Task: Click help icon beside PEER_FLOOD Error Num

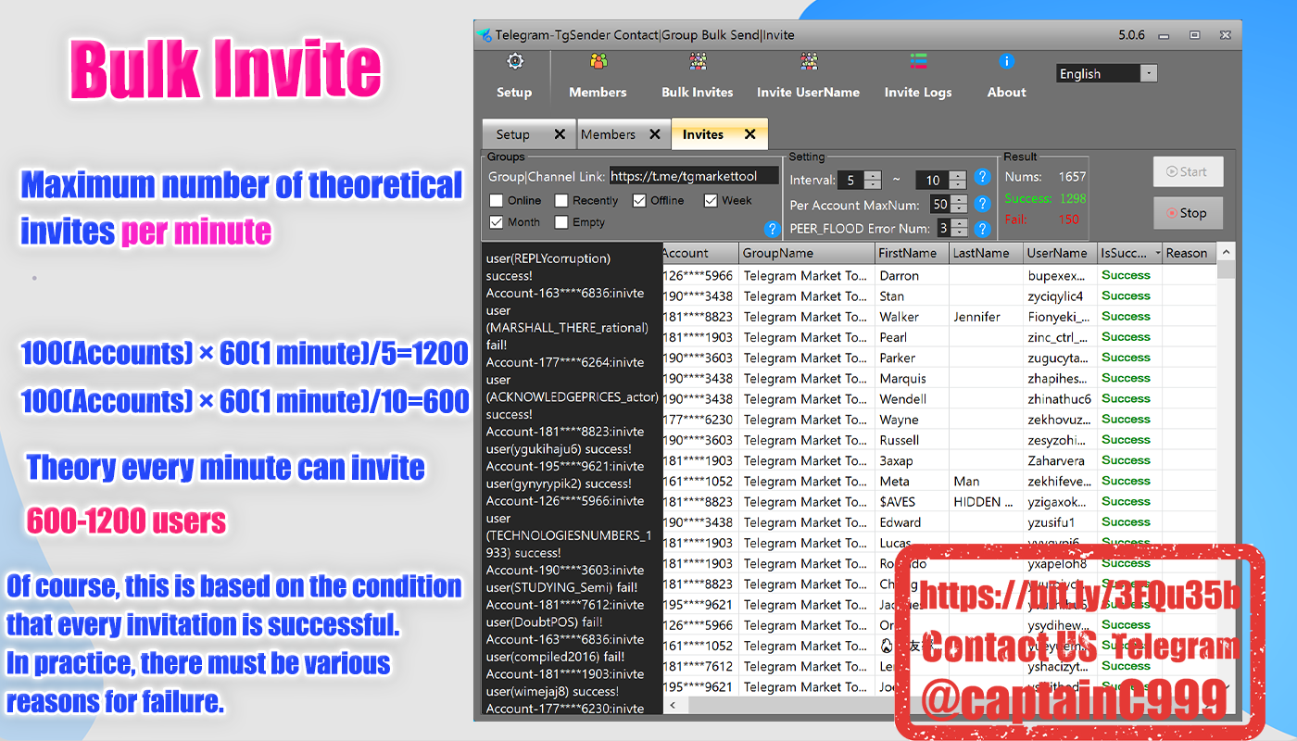Action: 983,228
